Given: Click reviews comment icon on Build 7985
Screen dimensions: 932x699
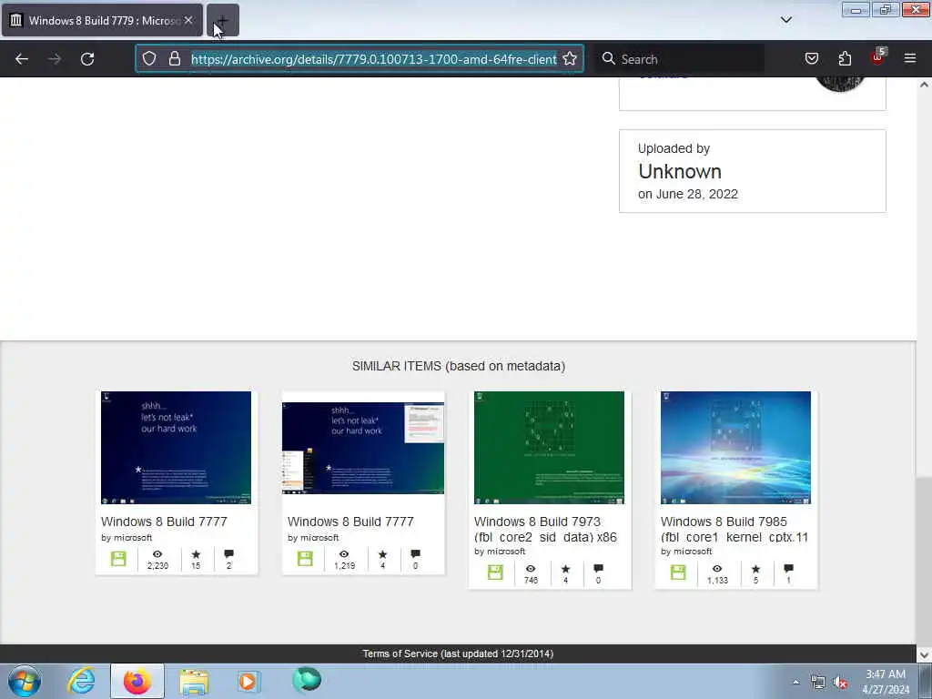Looking at the screenshot, I should pyautogui.click(x=789, y=568).
